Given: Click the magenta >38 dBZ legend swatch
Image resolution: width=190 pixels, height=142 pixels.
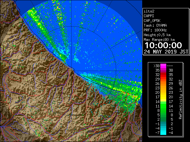Looking at the screenshot, I should tap(163, 66).
